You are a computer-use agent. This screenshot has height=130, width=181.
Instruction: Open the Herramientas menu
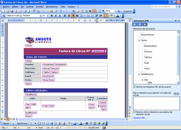coord(52,7)
